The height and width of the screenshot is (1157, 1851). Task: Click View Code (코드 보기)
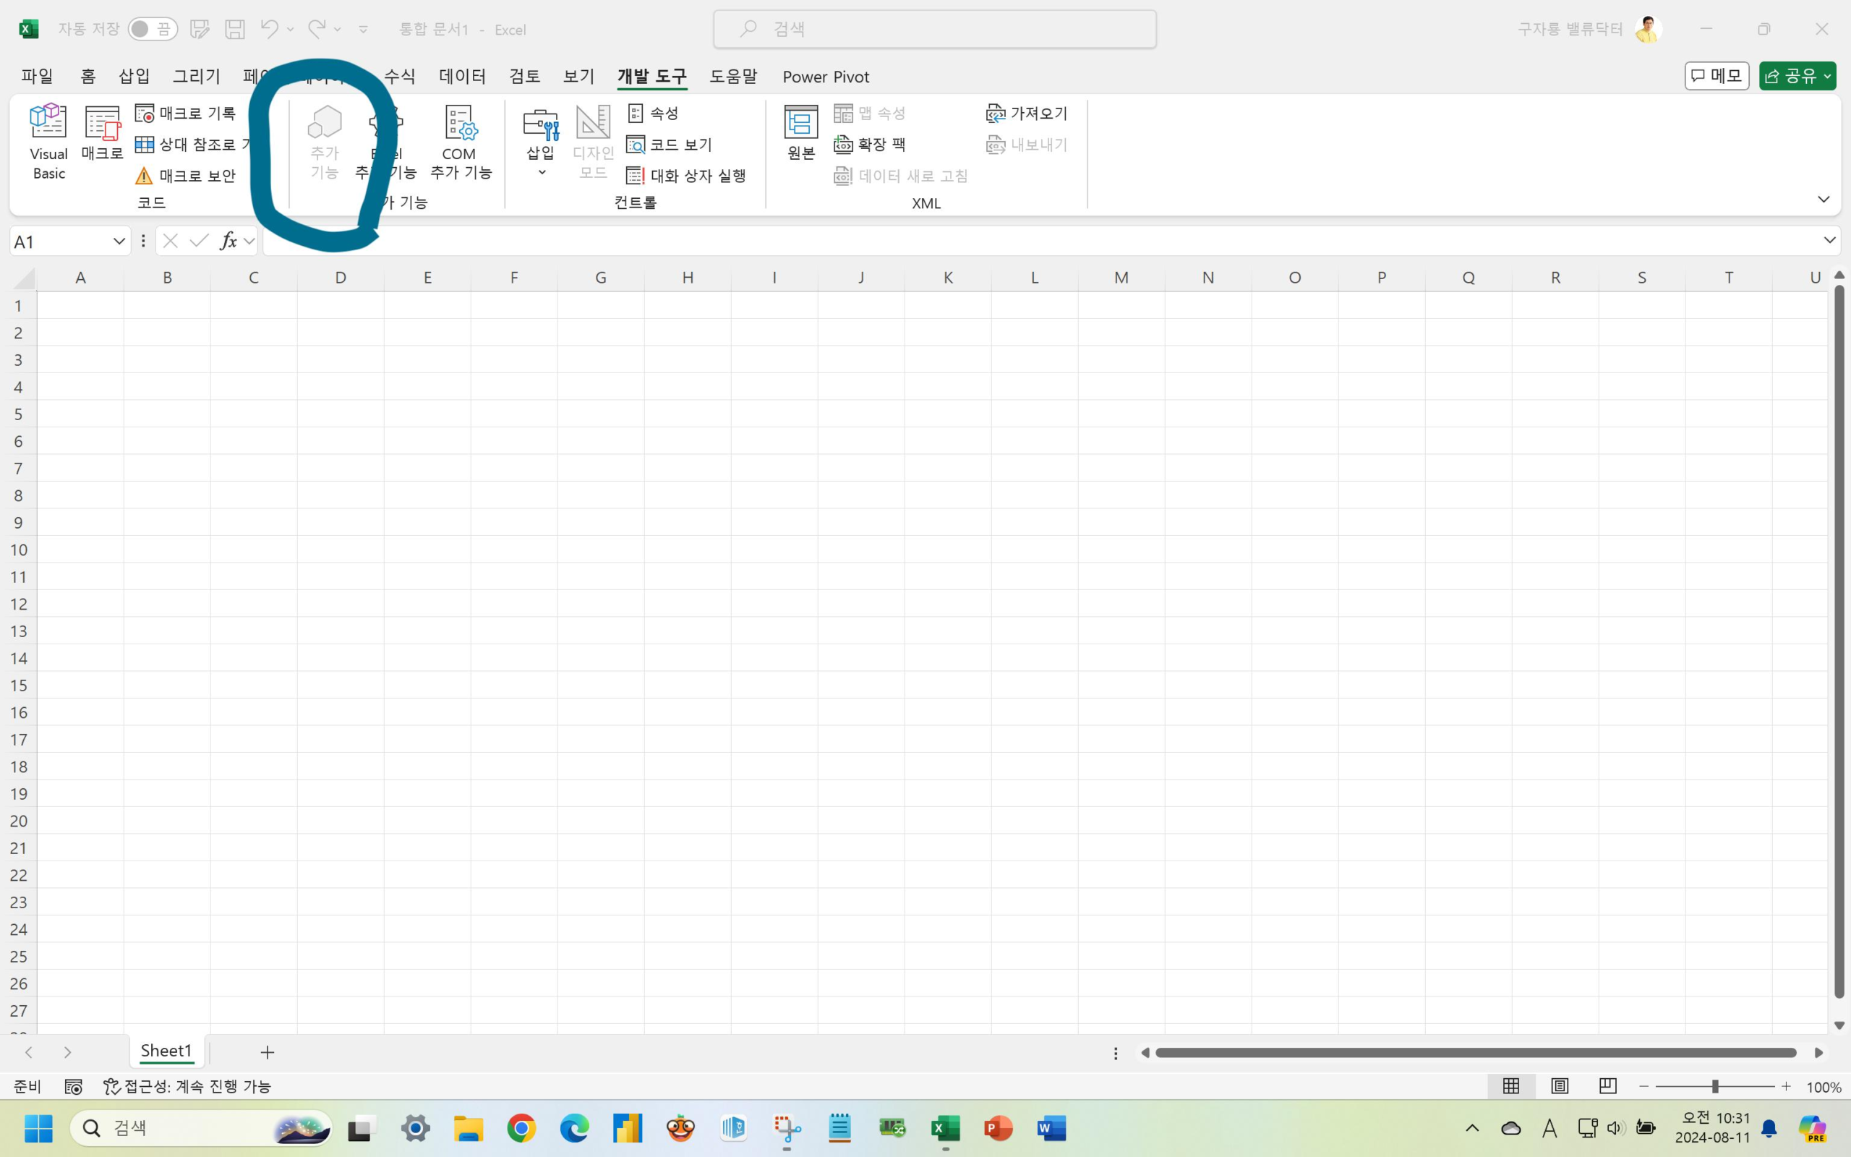coord(670,145)
